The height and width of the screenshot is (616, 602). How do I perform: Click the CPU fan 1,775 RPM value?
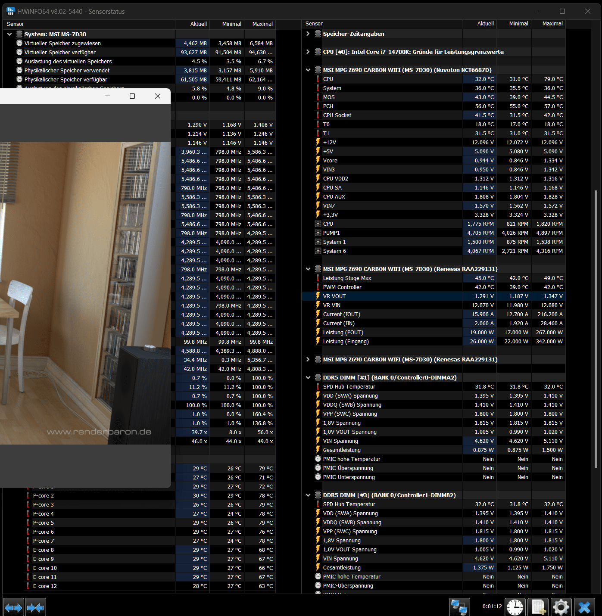pyautogui.click(x=480, y=224)
